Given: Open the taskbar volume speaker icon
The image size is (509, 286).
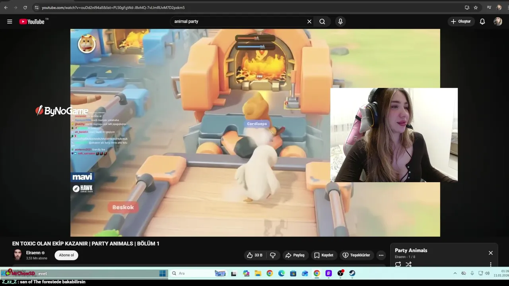Looking at the screenshot, I should click(x=487, y=273).
